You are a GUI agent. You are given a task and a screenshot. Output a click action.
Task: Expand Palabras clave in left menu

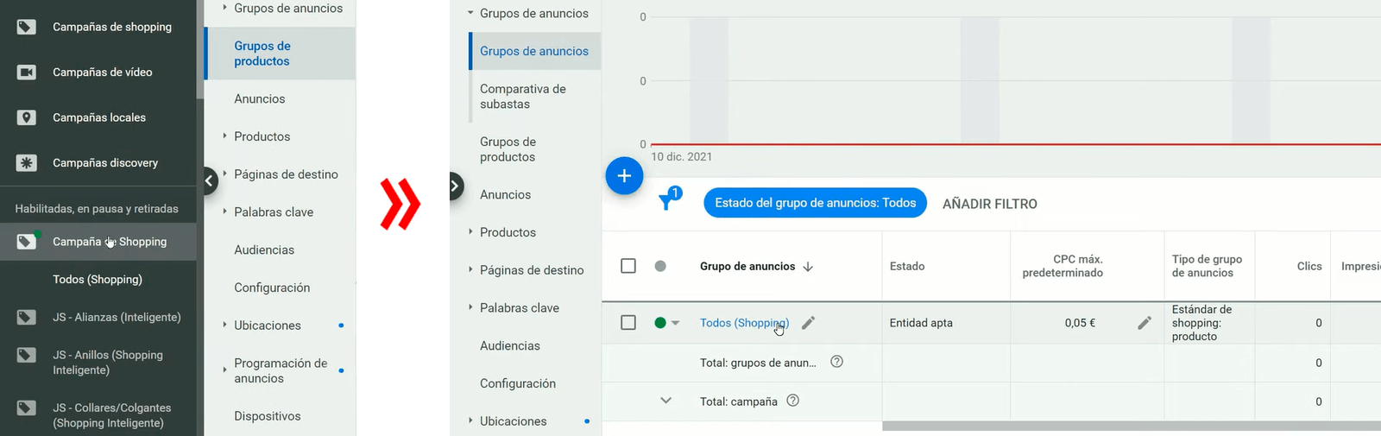point(224,212)
